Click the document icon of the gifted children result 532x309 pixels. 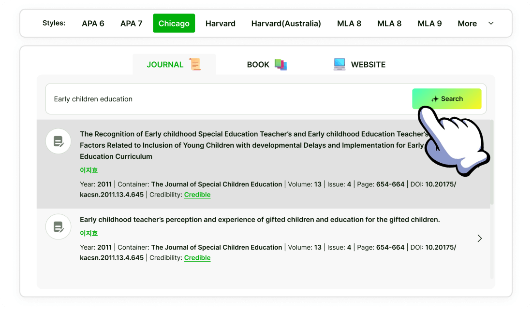[x=59, y=227]
